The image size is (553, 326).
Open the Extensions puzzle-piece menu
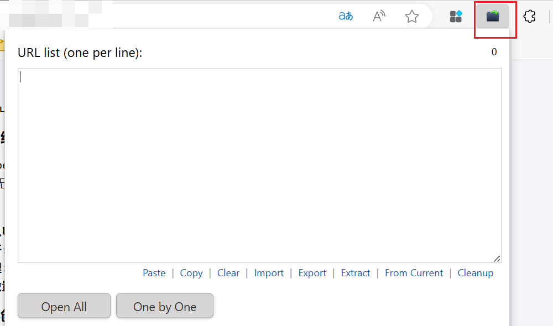coord(529,17)
